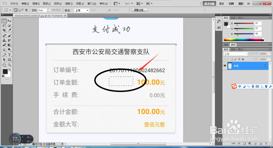This screenshot has height=148, width=273.
Task: Open the Actions panel icon
Action: [x=219, y=27]
